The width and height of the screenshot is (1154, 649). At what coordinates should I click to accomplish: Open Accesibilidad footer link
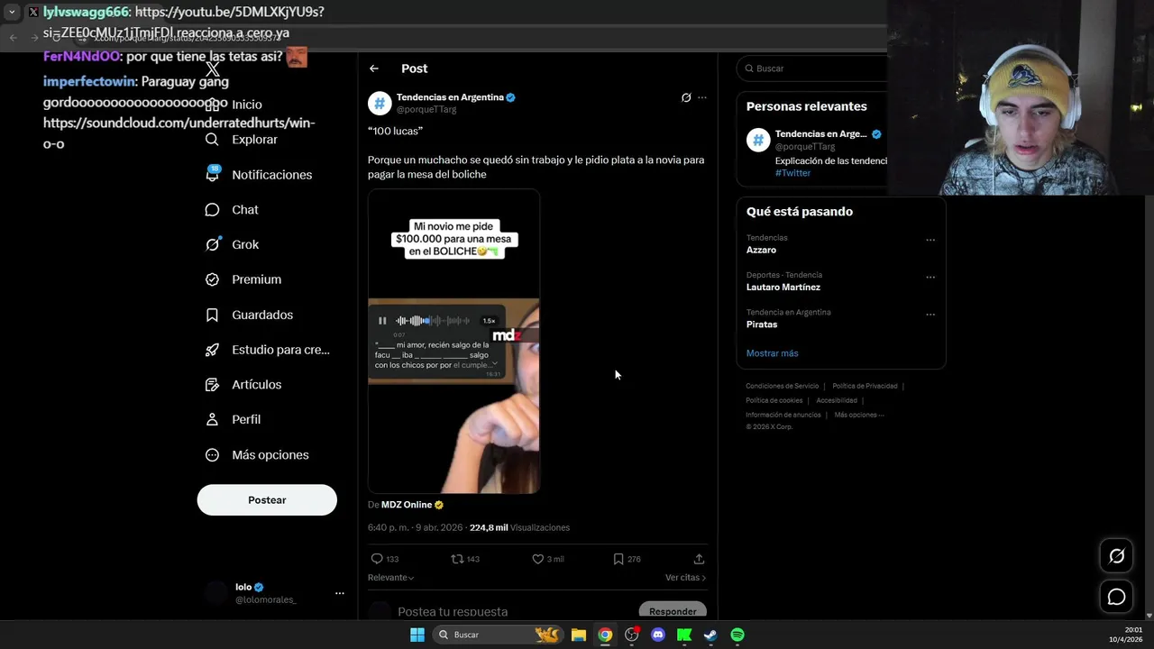coord(837,400)
